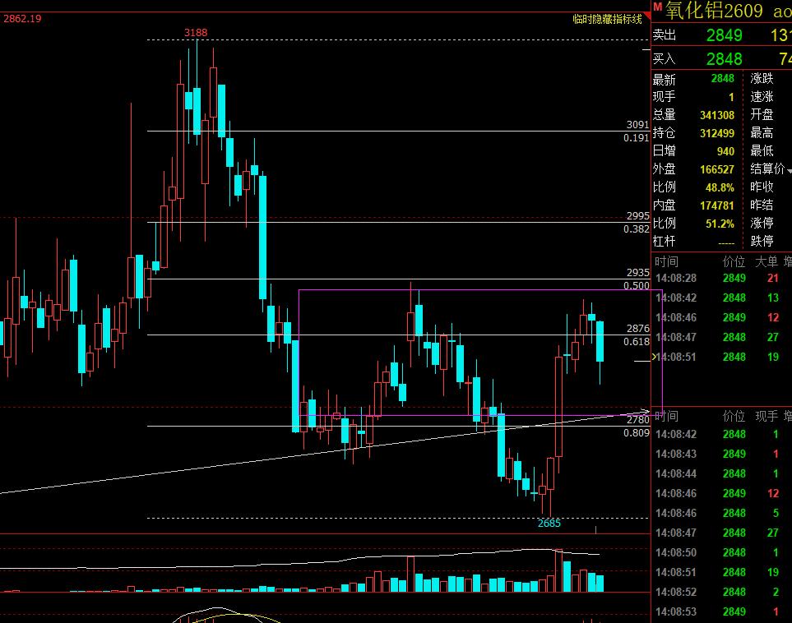Click the 3091 Fibonacci level label
Image resolution: width=792 pixels, height=623 pixels.
pos(638,125)
